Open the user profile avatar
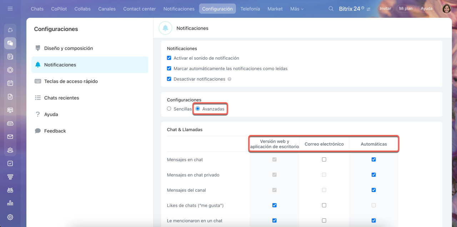This screenshot has width=457, height=227. tap(447, 9)
